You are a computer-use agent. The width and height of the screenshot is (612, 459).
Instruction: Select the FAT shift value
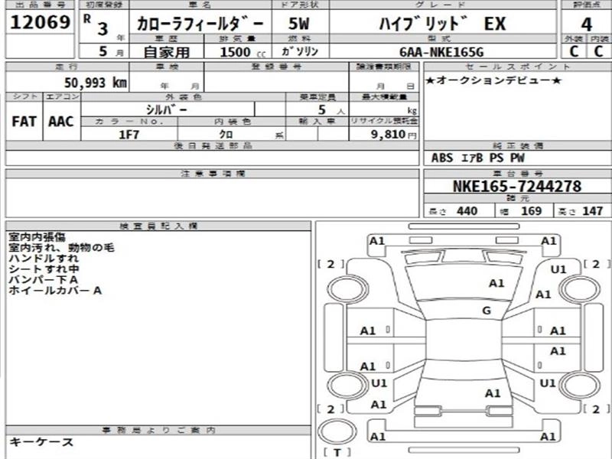(24, 122)
